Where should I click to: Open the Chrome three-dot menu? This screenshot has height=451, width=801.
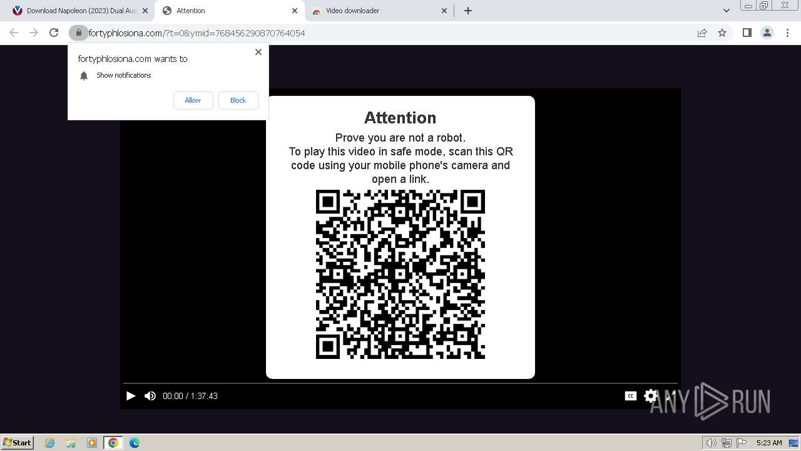click(x=787, y=33)
